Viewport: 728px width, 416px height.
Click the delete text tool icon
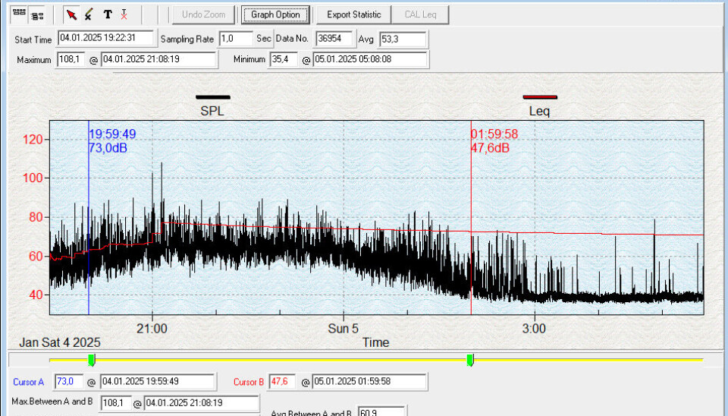(x=124, y=14)
